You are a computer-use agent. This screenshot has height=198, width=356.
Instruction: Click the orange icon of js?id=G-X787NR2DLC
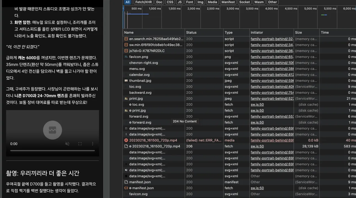click(126, 51)
